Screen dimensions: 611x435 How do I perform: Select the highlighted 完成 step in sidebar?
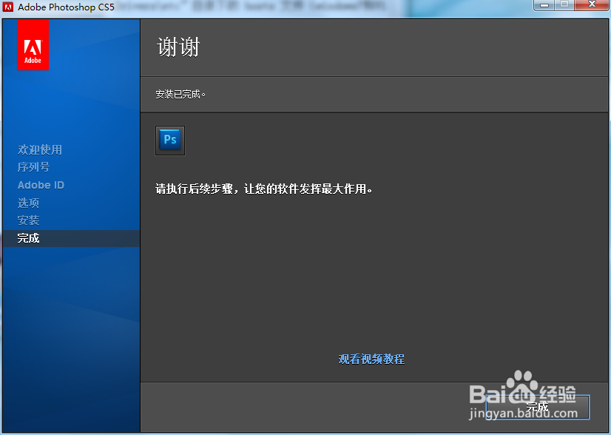tap(71, 238)
